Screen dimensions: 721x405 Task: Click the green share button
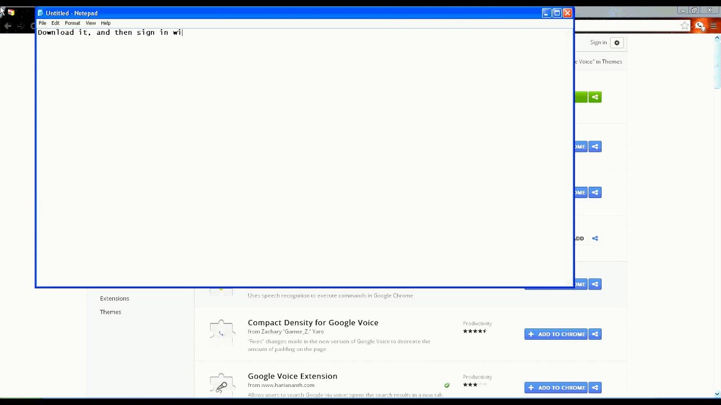pos(595,97)
